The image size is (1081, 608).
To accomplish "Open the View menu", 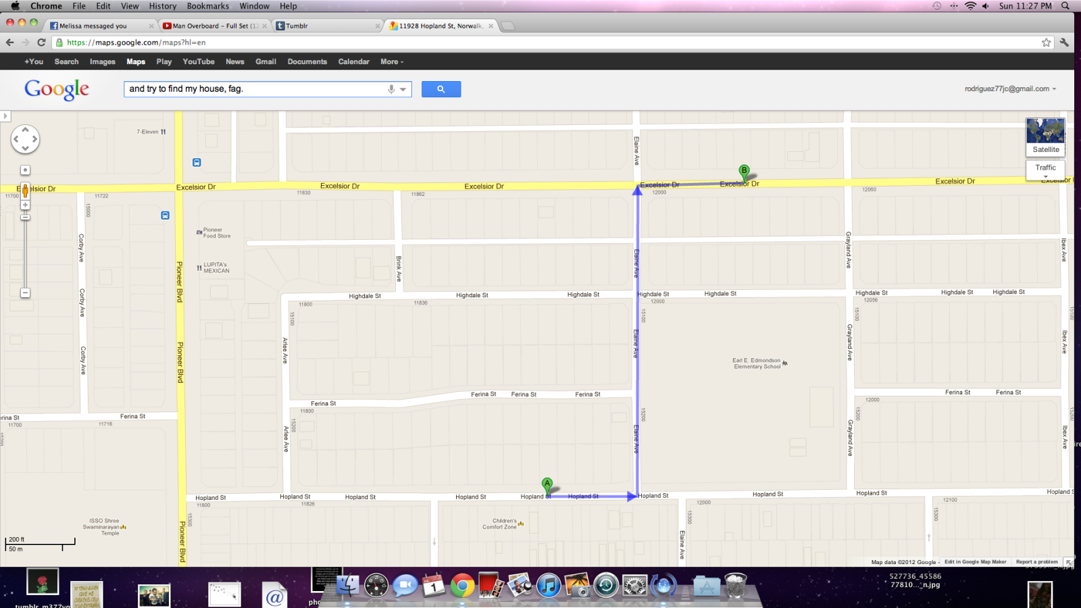I will (130, 6).
